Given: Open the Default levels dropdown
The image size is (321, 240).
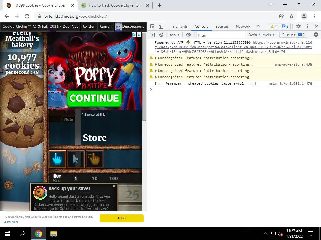Looking at the screenshot, I should click(261, 35).
